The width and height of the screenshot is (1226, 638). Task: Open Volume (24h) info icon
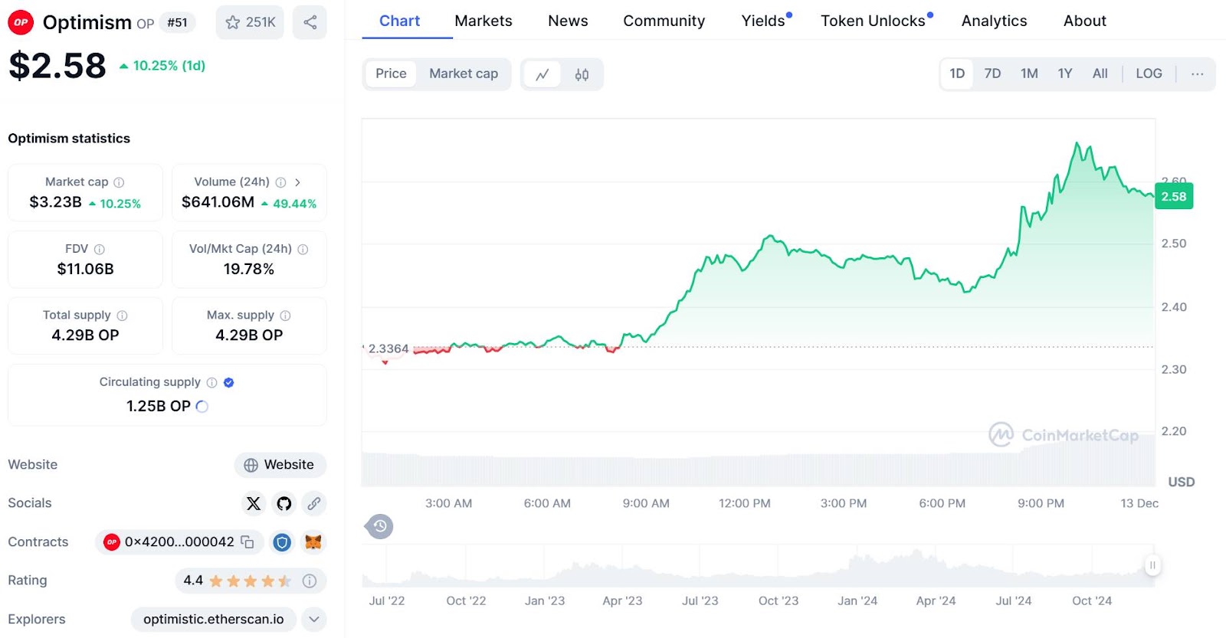coord(280,182)
